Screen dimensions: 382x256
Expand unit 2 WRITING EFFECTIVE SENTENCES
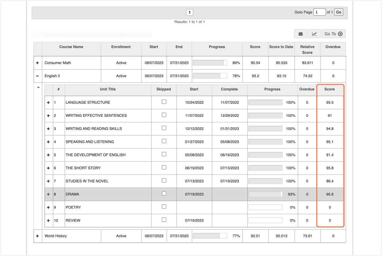click(x=48, y=116)
